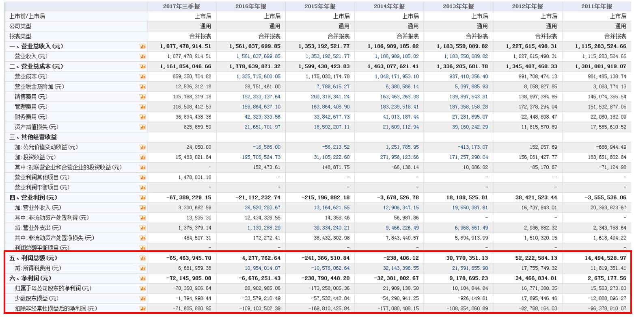
Task: Open chart icon for 加:营业外收入
Action: click(142, 208)
